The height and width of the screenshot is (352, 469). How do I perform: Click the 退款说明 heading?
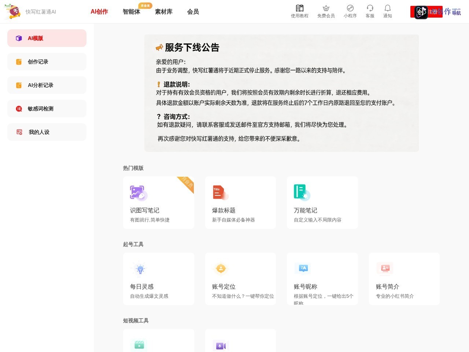coord(177,84)
